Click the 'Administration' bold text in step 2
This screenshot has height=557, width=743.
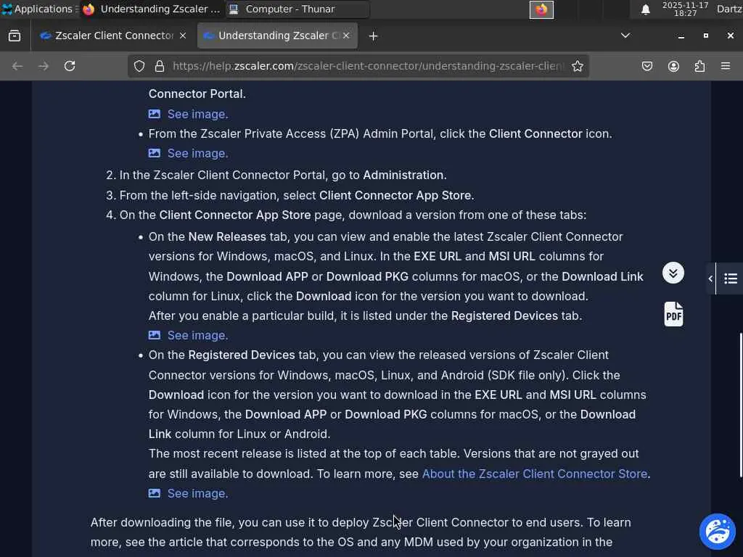click(x=403, y=176)
